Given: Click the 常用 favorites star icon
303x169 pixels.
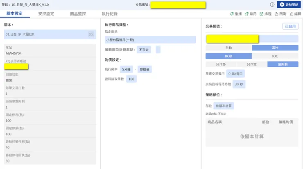Looking at the screenshot, I should click(x=247, y=14).
